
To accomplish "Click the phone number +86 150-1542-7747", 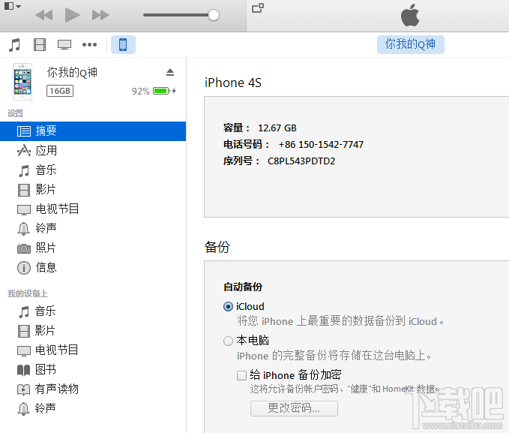I will click(321, 144).
